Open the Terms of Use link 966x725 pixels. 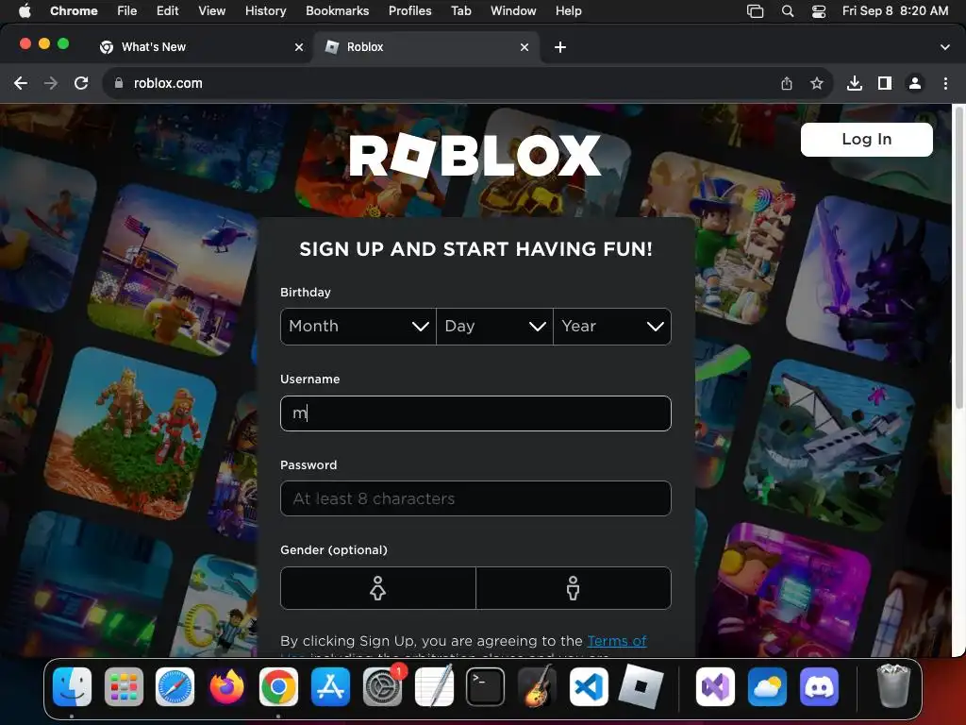pos(617,641)
